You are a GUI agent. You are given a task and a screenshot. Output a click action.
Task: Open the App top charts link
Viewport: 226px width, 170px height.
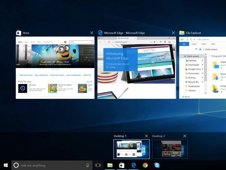pos(26,75)
